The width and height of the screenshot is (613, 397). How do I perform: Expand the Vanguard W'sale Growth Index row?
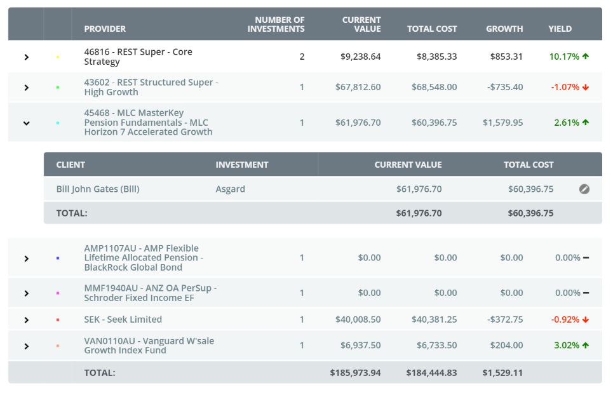[26, 346]
